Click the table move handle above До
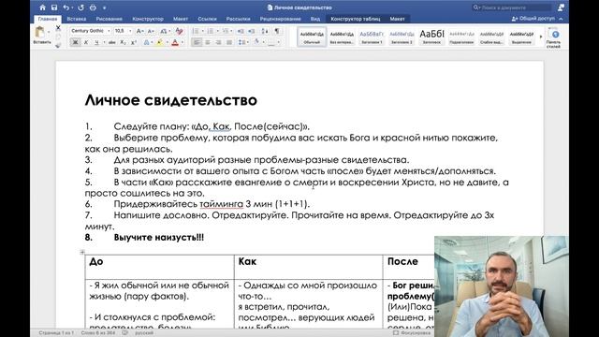The image size is (599, 337). click(x=82, y=252)
